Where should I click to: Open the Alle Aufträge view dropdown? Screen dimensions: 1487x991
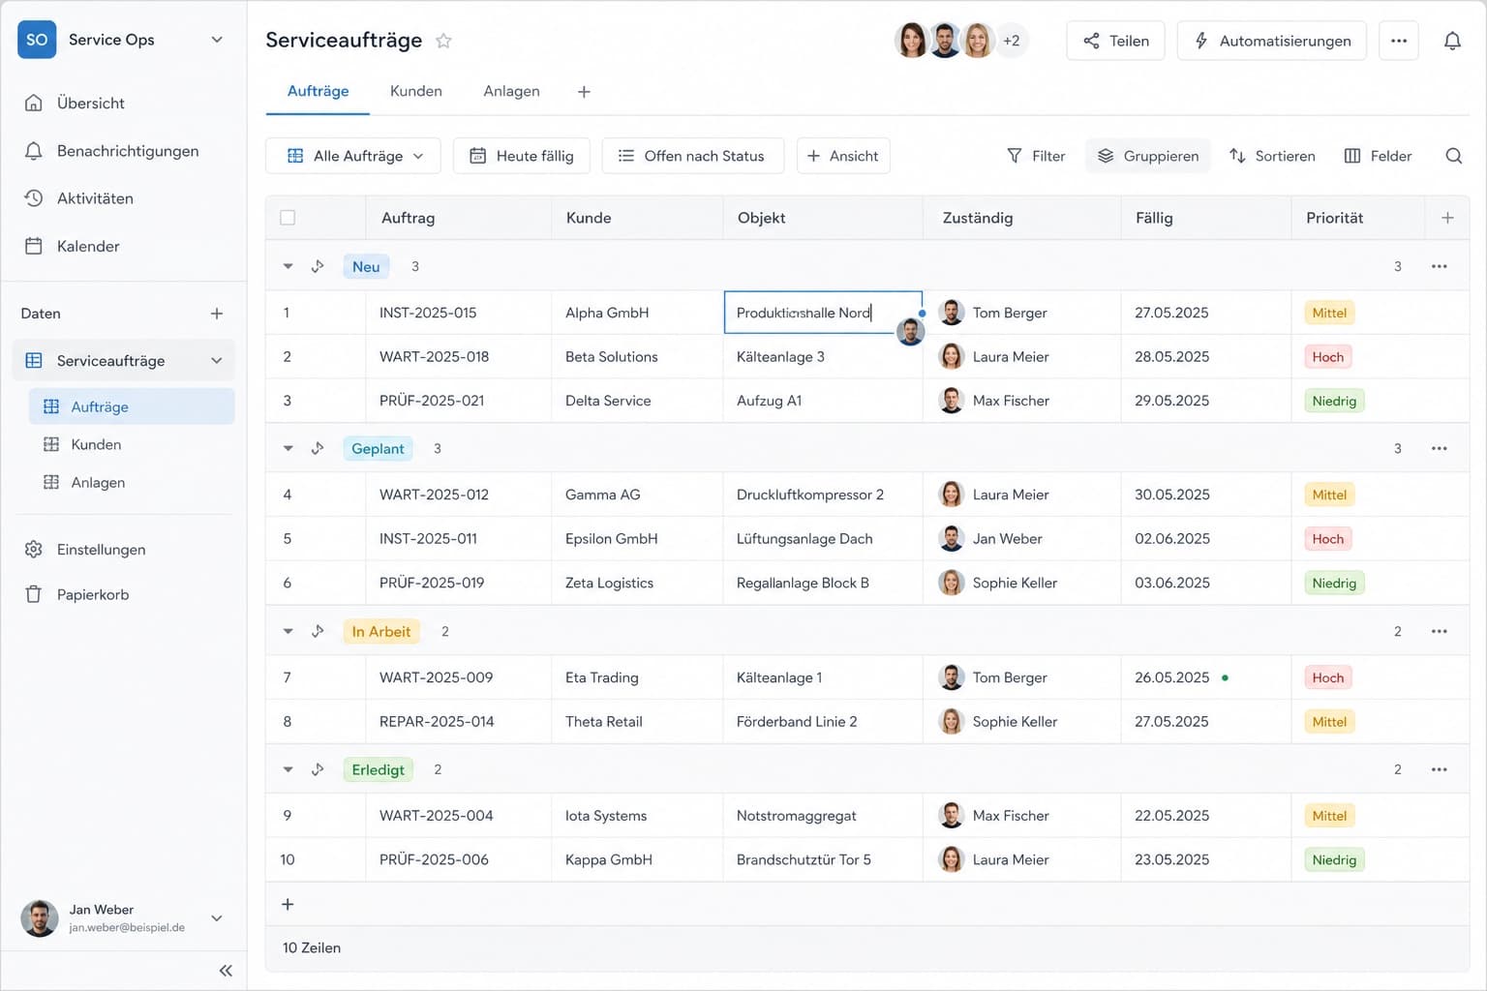tap(353, 156)
